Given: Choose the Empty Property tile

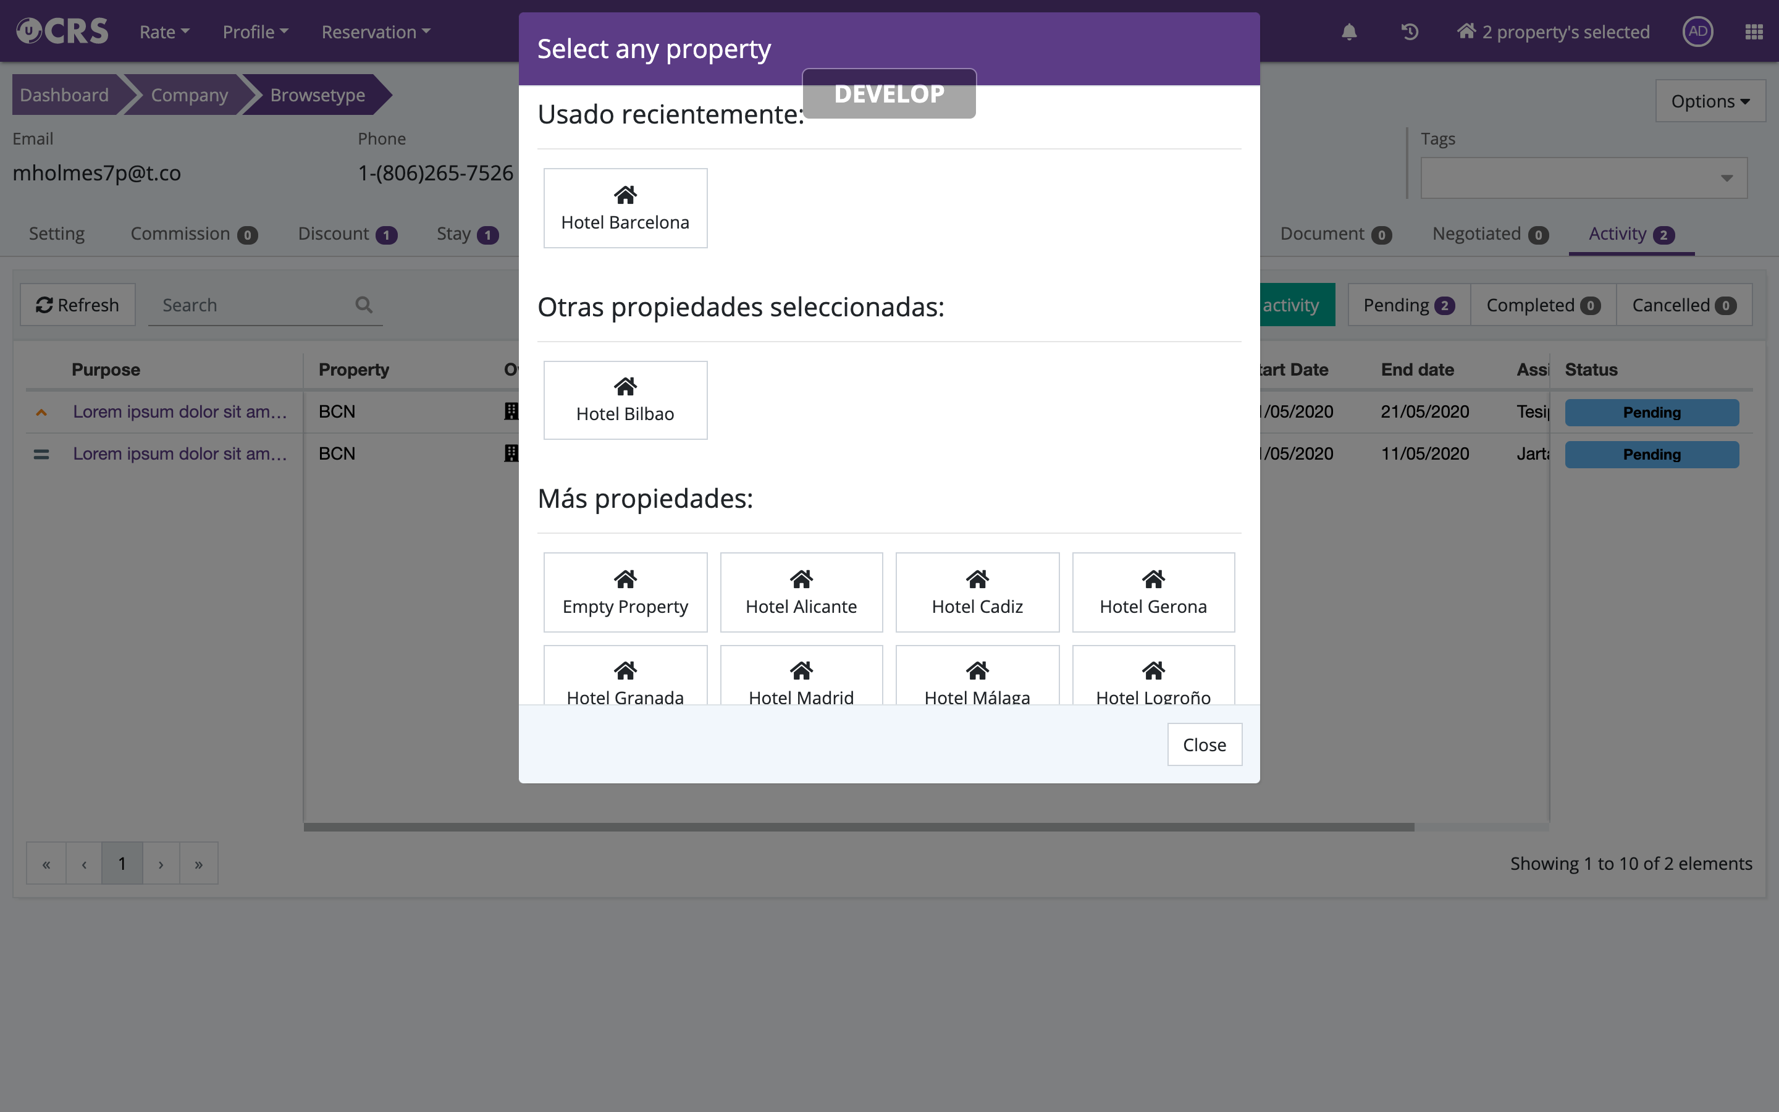Looking at the screenshot, I should pyautogui.click(x=625, y=592).
